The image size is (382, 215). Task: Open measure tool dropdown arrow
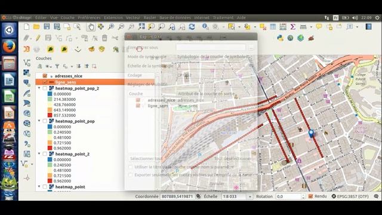pyautogui.click(x=311, y=27)
